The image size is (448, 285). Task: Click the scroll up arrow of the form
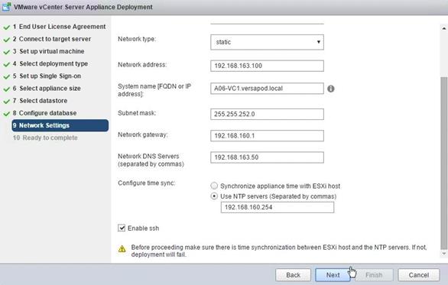coord(444,28)
